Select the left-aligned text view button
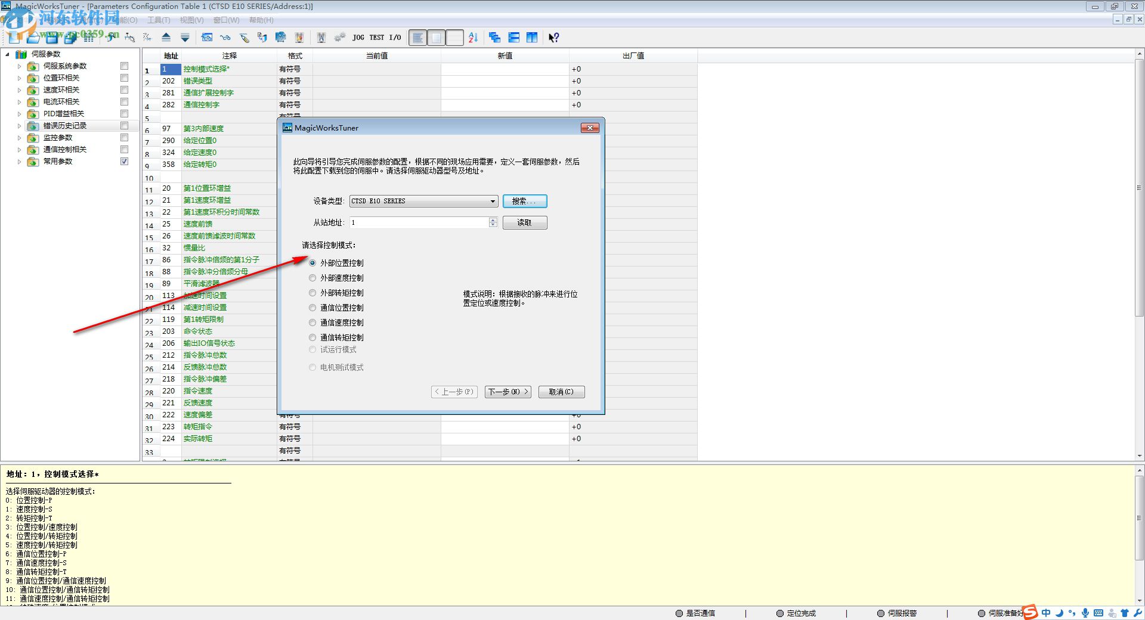 coord(418,38)
